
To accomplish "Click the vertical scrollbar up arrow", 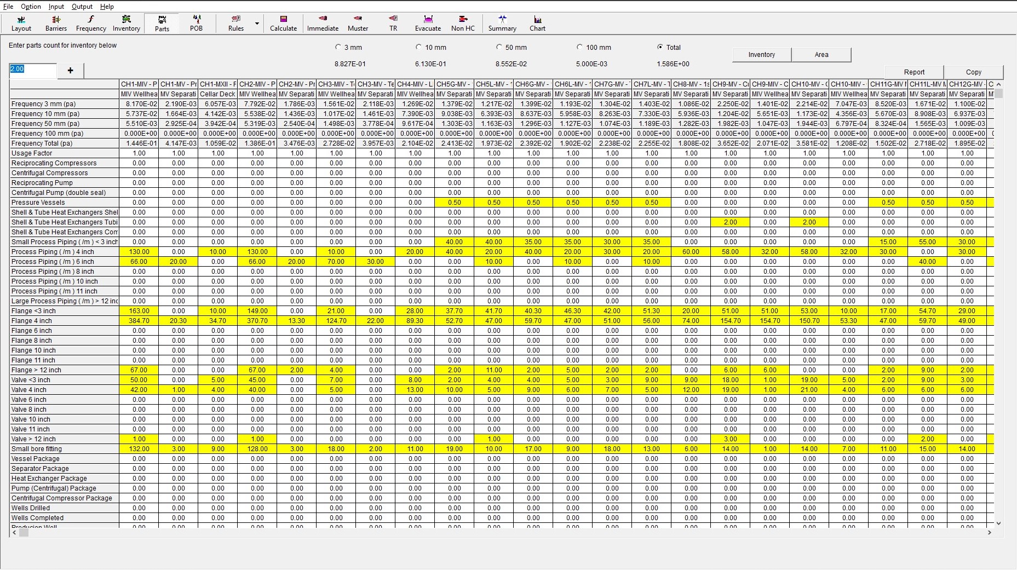I will (x=998, y=84).
